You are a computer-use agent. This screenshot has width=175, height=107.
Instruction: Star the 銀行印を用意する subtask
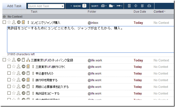[14, 80]
